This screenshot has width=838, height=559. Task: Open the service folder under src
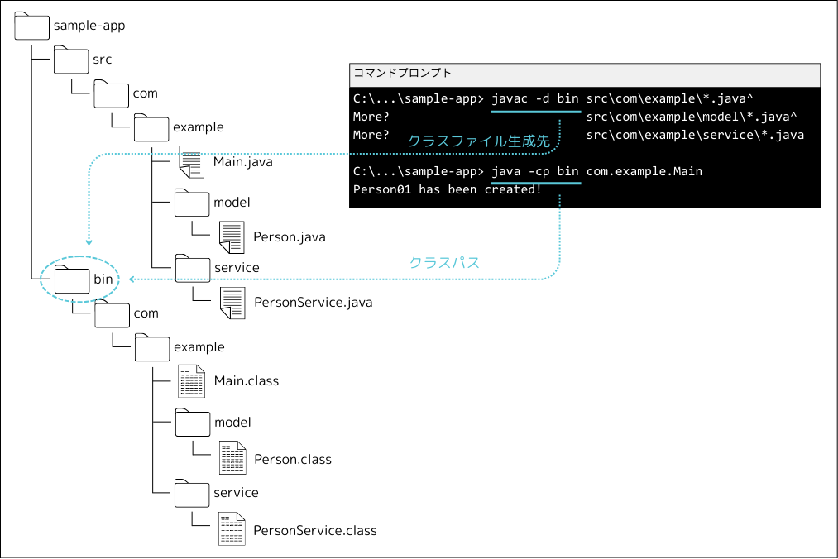192,268
